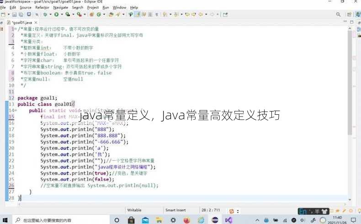Toggle show whitespace characters
Viewport: 361px width, 224px height.
pos(157,15)
